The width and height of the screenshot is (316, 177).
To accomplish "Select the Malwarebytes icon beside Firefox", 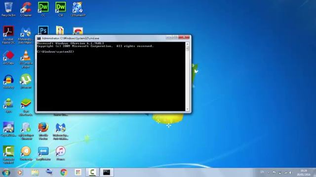I will [x=60, y=131].
